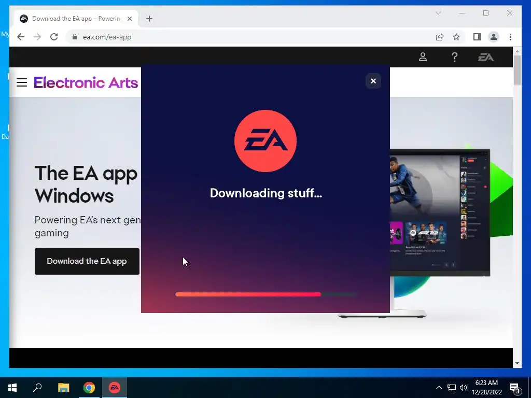The width and height of the screenshot is (531, 398).
Task: Select the Download the EA app tab
Action: point(76,19)
